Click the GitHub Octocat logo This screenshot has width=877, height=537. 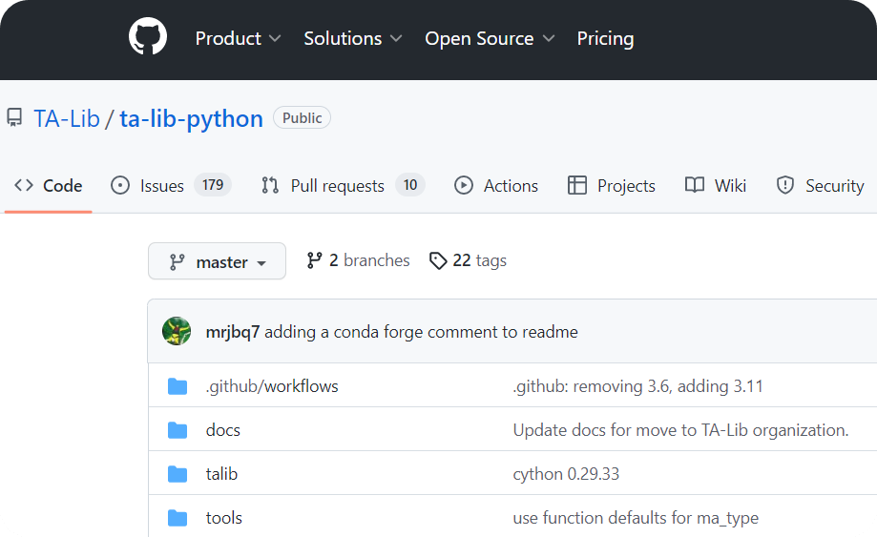[x=148, y=38]
